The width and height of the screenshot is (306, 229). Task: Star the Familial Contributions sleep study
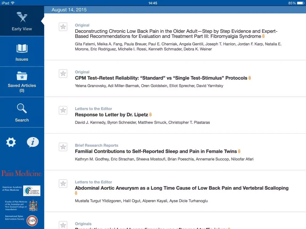click(63, 147)
